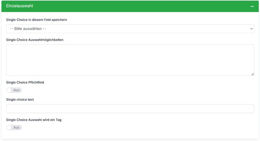The height and width of the screenshot is (141, 260).
Task: Collapse the Einzelauswahl panel with minus icon
Action: point(252,6)
